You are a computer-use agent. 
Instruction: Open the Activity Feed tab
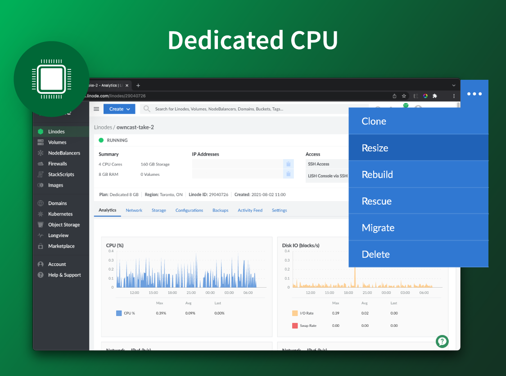(250, 210)
